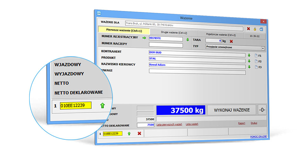
Task: Expand the PRODUKT list with the green down arrow
Action: tap(249, 61)
